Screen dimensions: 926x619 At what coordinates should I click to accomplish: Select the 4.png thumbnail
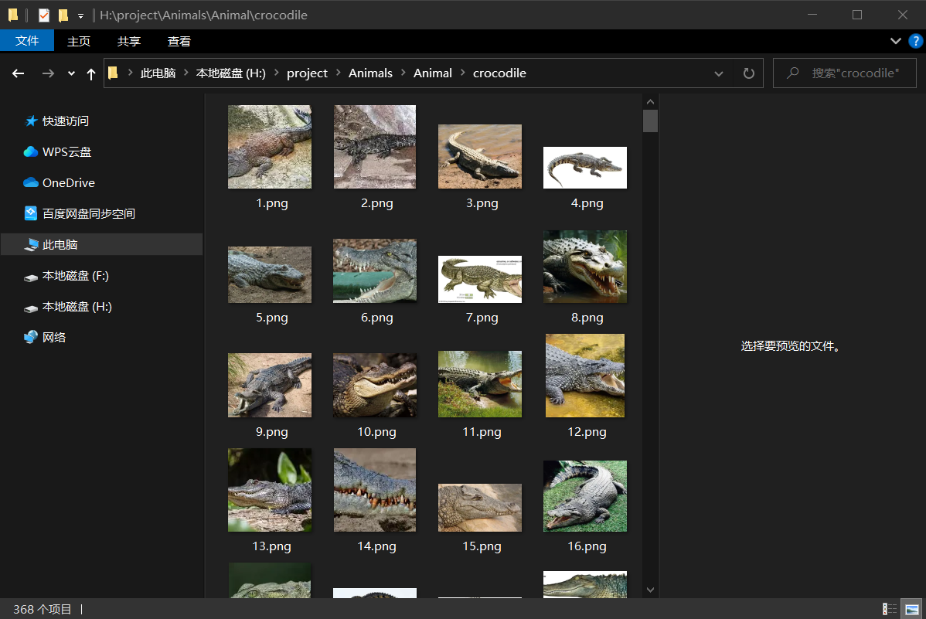pyautogui.click(x=585, y=168)
